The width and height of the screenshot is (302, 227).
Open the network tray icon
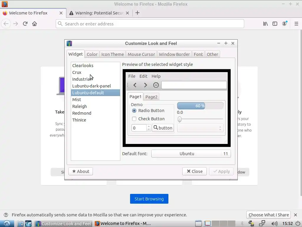tap(262, 223)
